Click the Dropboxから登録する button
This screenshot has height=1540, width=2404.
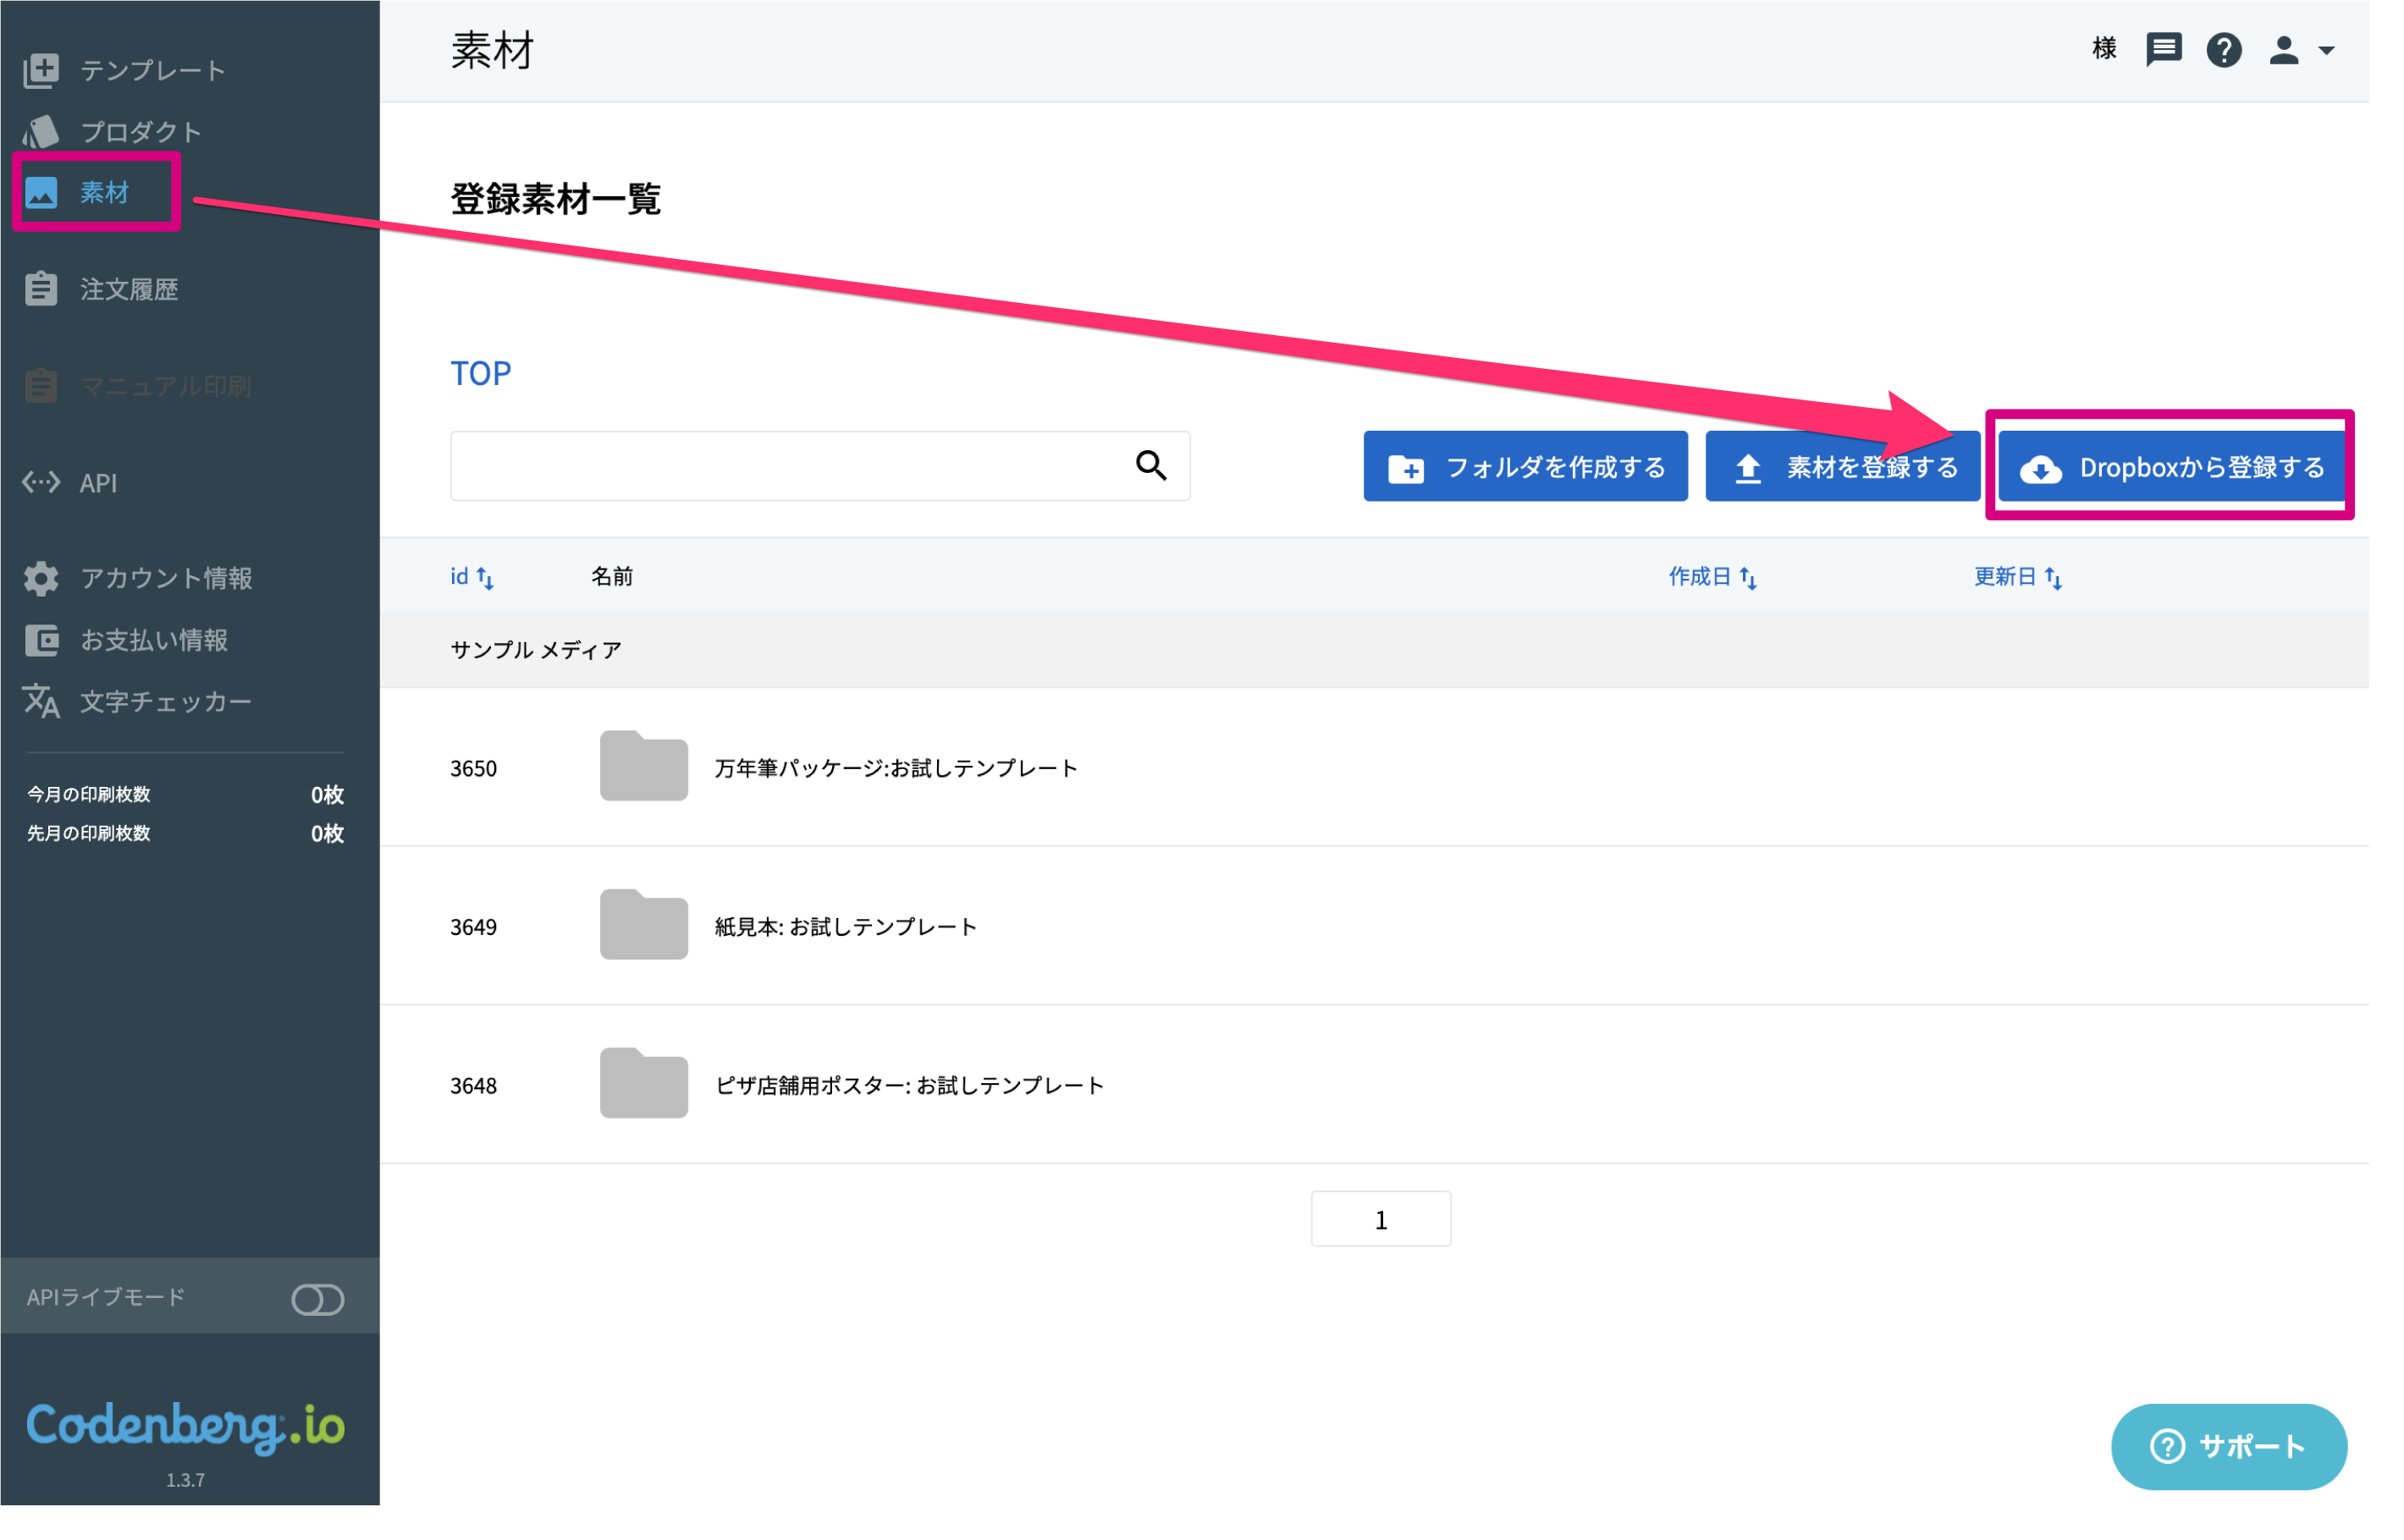(2171, 467)
